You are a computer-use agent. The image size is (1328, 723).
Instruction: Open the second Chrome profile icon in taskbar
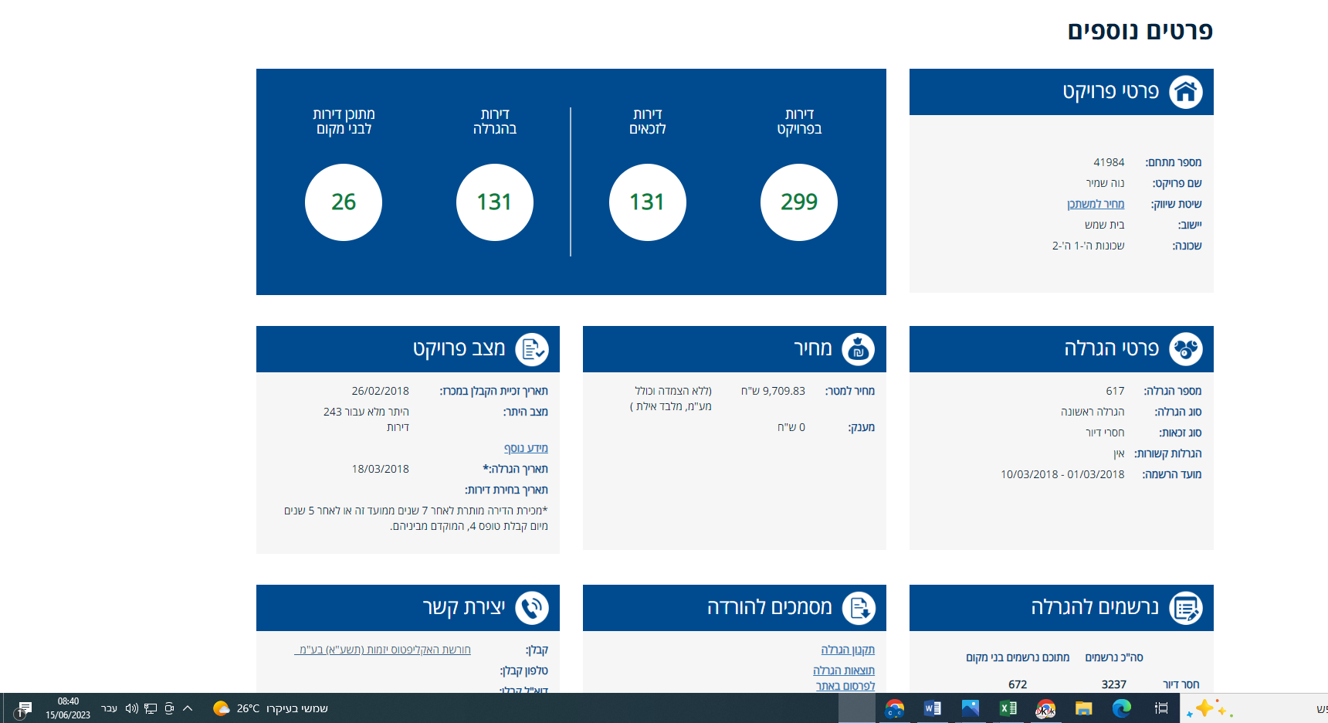[1046, 708]
